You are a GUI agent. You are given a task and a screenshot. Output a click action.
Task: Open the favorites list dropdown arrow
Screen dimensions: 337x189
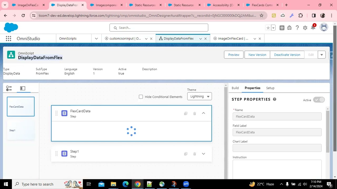273,28
